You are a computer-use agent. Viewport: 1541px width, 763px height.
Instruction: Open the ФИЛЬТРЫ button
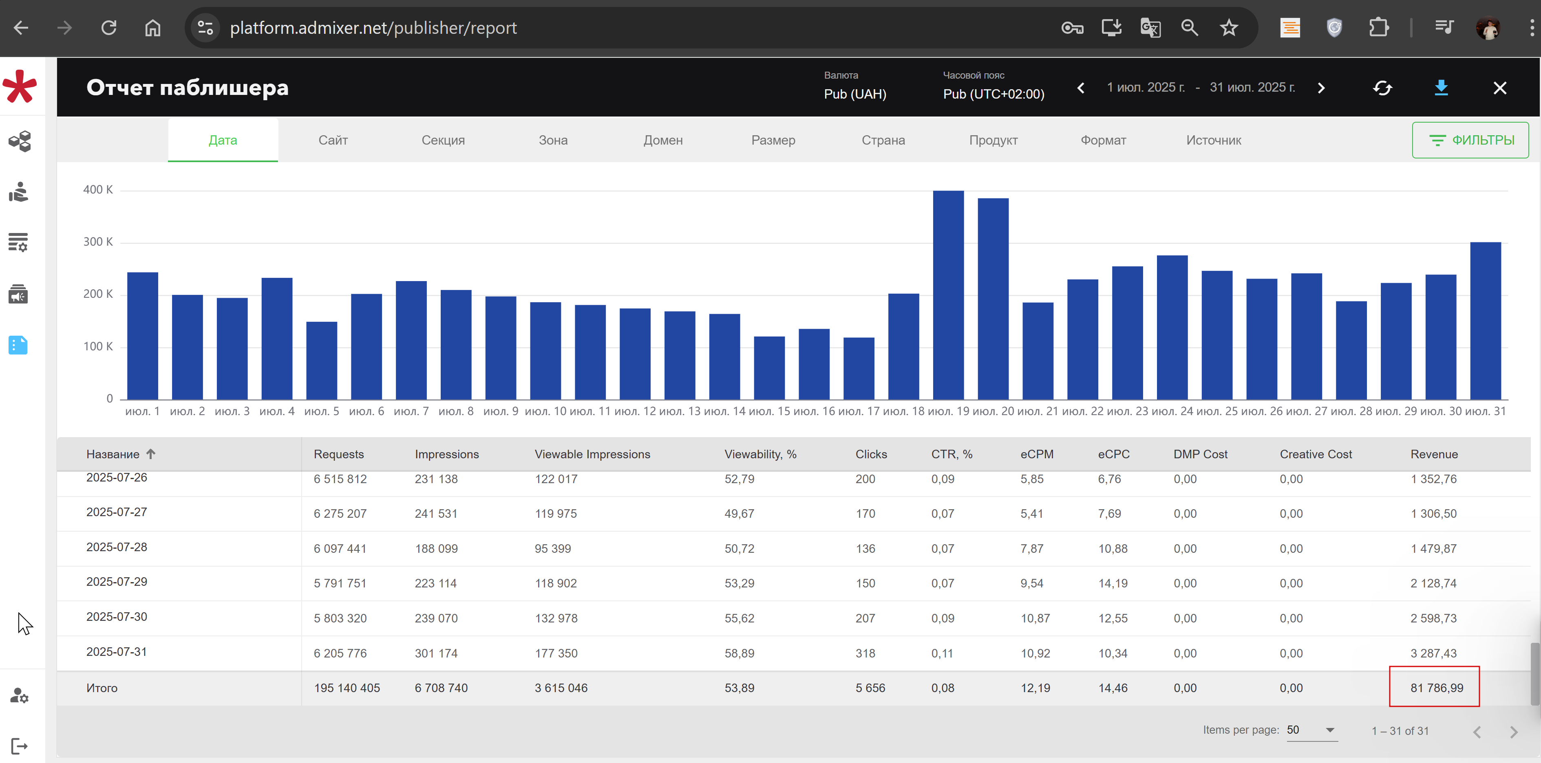click(x=1470, y=140)
